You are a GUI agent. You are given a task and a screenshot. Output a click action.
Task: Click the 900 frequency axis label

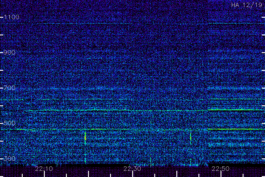point(9,53)
